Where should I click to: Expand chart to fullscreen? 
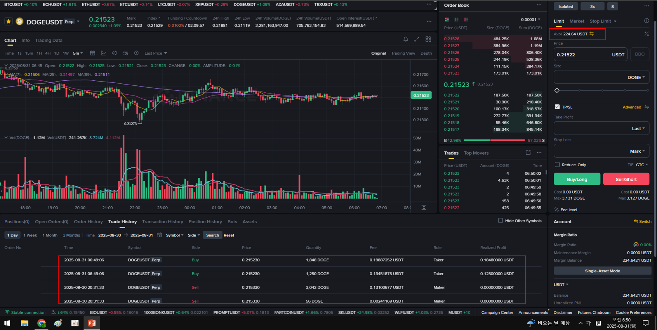coord(417,39)
